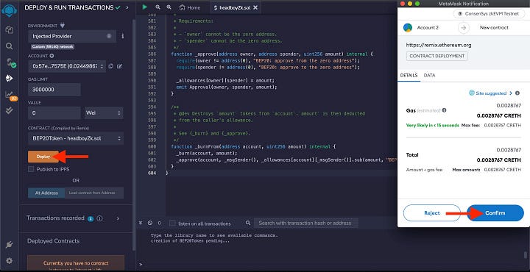Screen dimensions: 530x272
Task: Click the CONTRACT DEPLOYMENT label button
Action: (x=437, y=56)
